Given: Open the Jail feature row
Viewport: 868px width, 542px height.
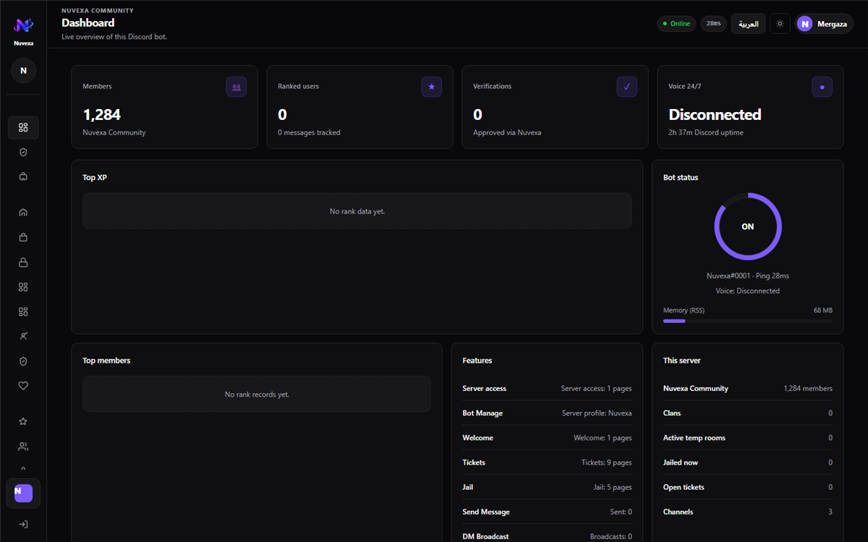Looking at the screenshot, I should pos(547,487).
